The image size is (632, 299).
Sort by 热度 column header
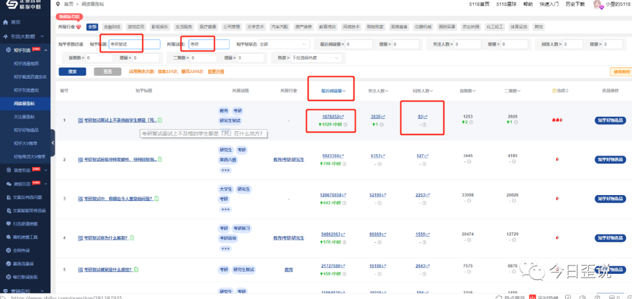(562, 91)
